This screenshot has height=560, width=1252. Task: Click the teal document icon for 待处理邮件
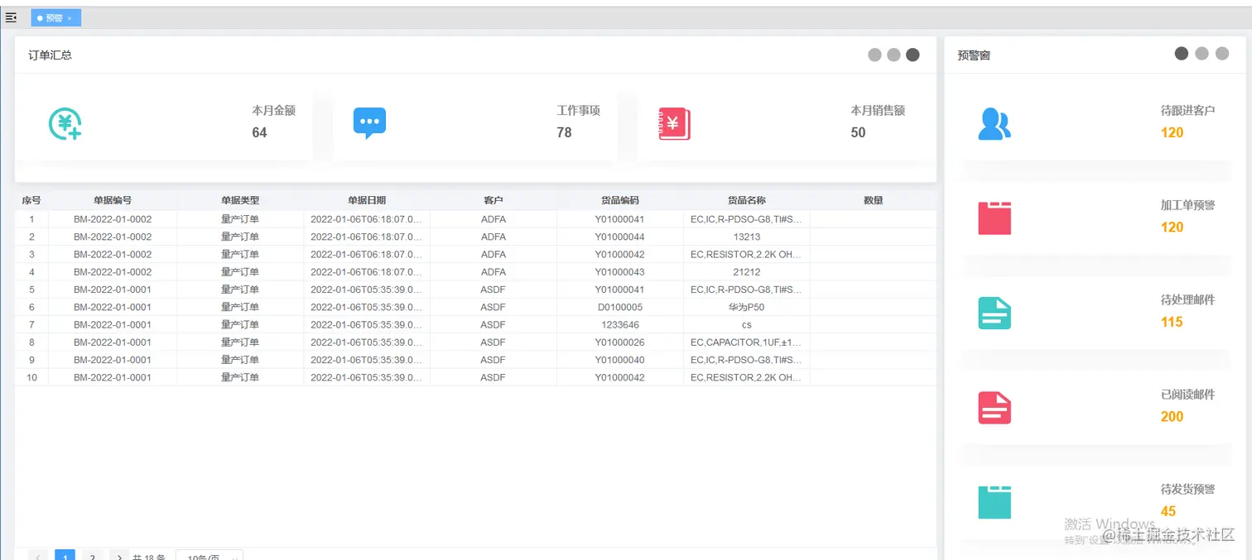coord(994,313)
